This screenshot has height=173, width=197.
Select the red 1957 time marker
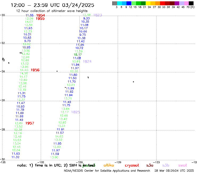pos(30,123)
